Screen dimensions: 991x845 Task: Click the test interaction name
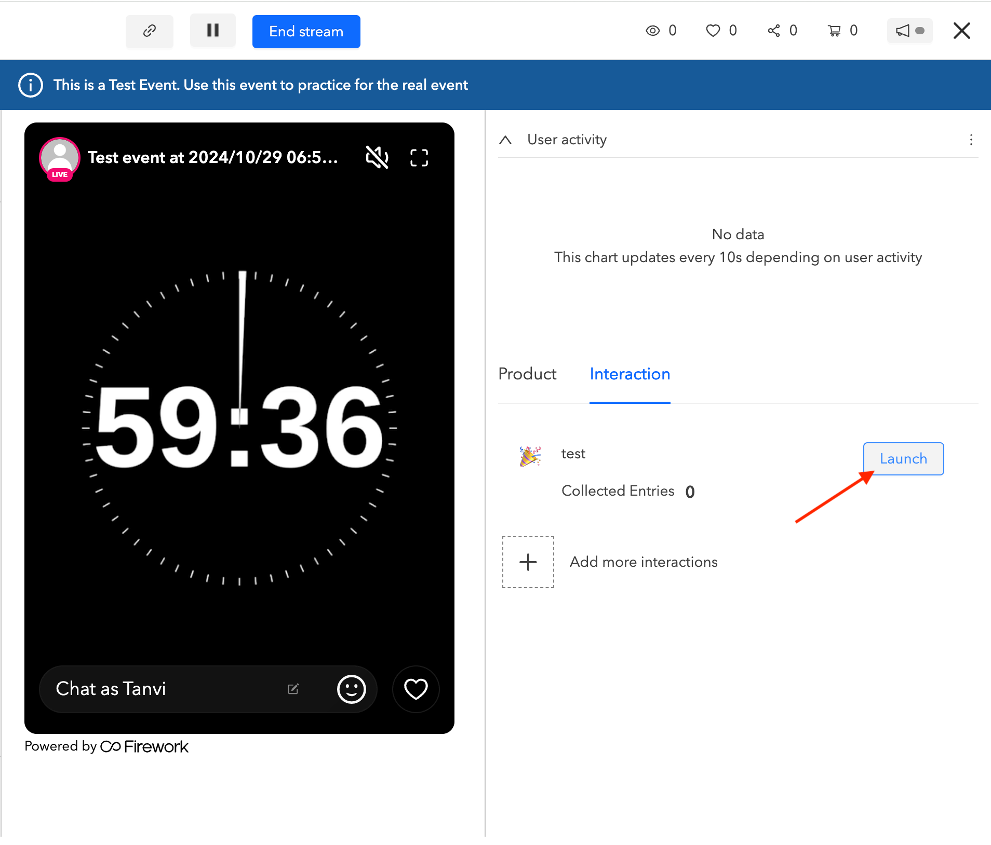[x=573, y=454]
